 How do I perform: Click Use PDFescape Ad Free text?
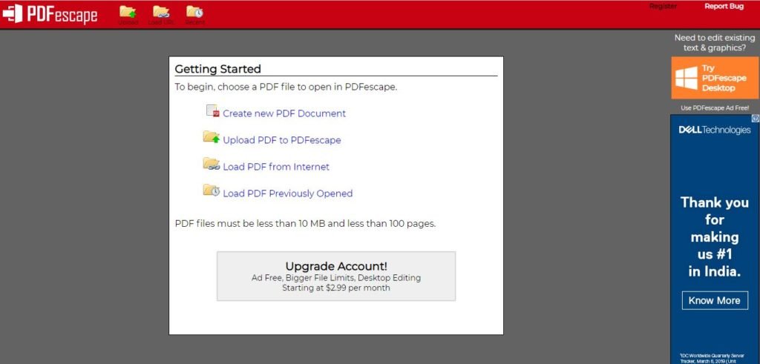(x=715, y=108)
